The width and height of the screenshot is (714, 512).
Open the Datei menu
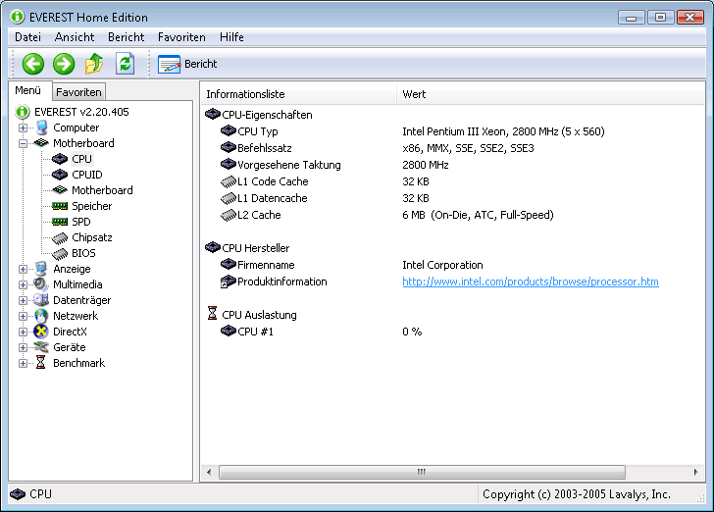(27, 37)
